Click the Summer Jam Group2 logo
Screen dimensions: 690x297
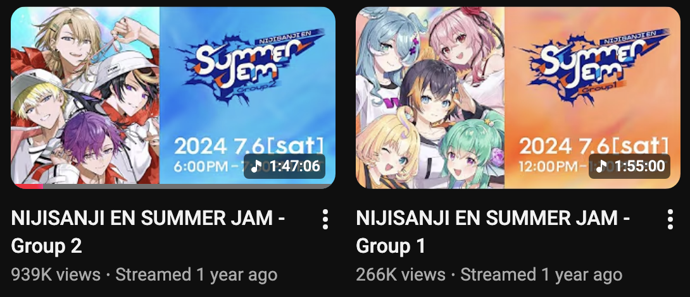pos(248,66)
